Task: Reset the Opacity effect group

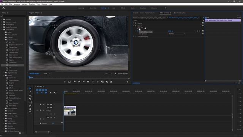Action: [x=203, y=25]
